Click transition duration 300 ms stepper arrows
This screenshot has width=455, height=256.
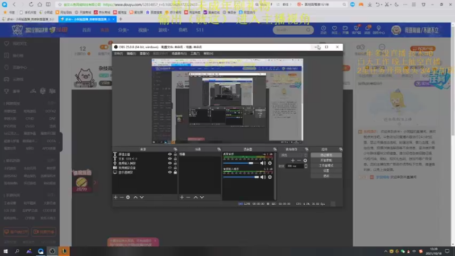305,166
